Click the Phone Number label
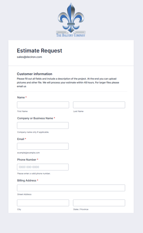Image resolution: width=143 pixels, height=233 pixels. (x=27, y=159)
